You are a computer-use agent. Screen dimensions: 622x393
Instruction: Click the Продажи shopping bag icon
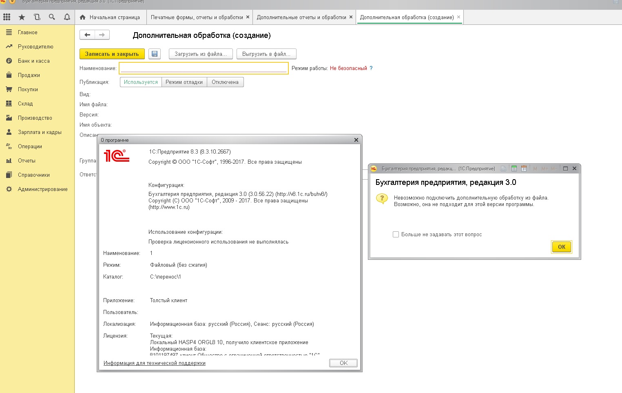pyautogui.click(x=9, y=75)
